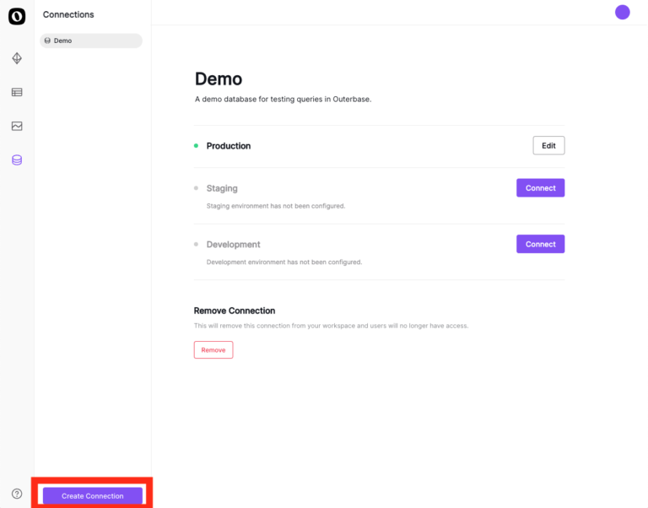Click the grey Staging status dot
648x508 pixels.
(x=196, y=188)
